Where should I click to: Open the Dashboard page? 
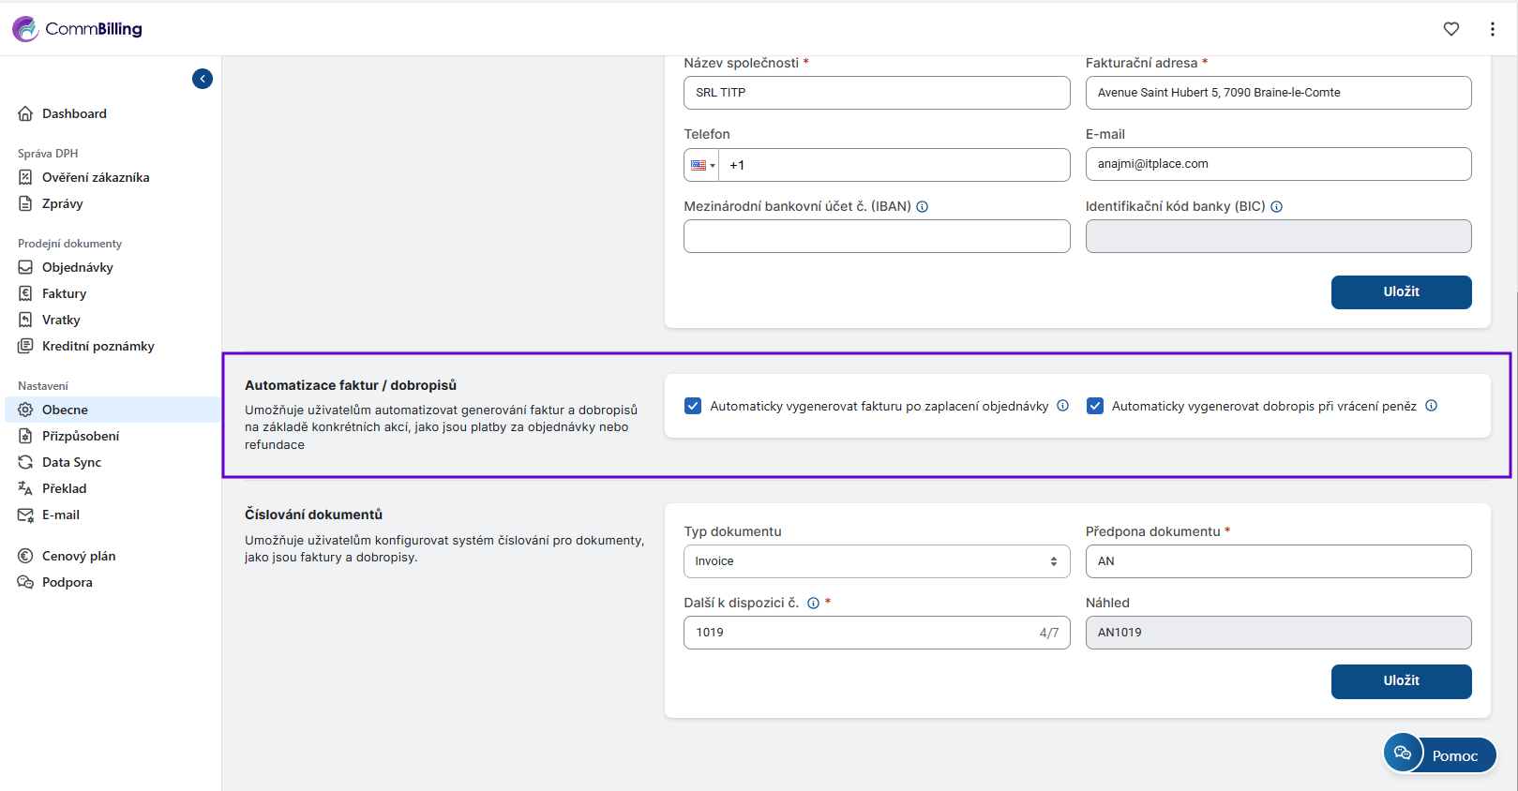(x=74, y=113)
